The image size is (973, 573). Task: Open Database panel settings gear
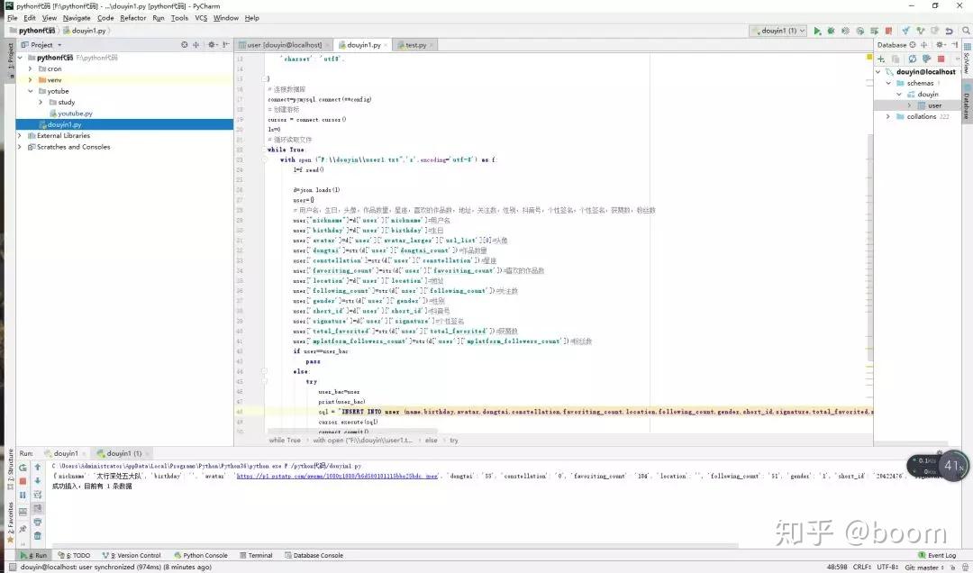(x=940, y=45)
